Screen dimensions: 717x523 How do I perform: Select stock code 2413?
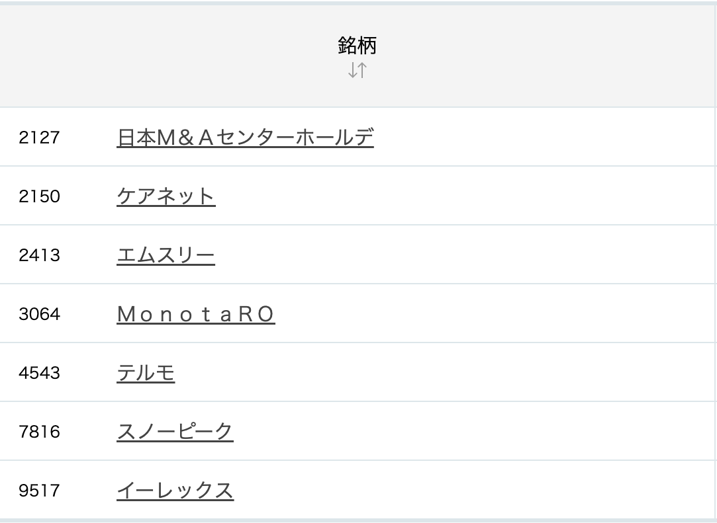point(39,255)
